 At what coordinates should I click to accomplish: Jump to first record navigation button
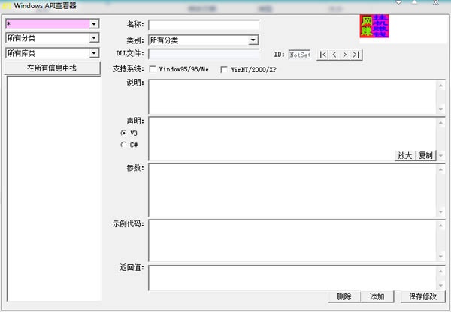323,55
